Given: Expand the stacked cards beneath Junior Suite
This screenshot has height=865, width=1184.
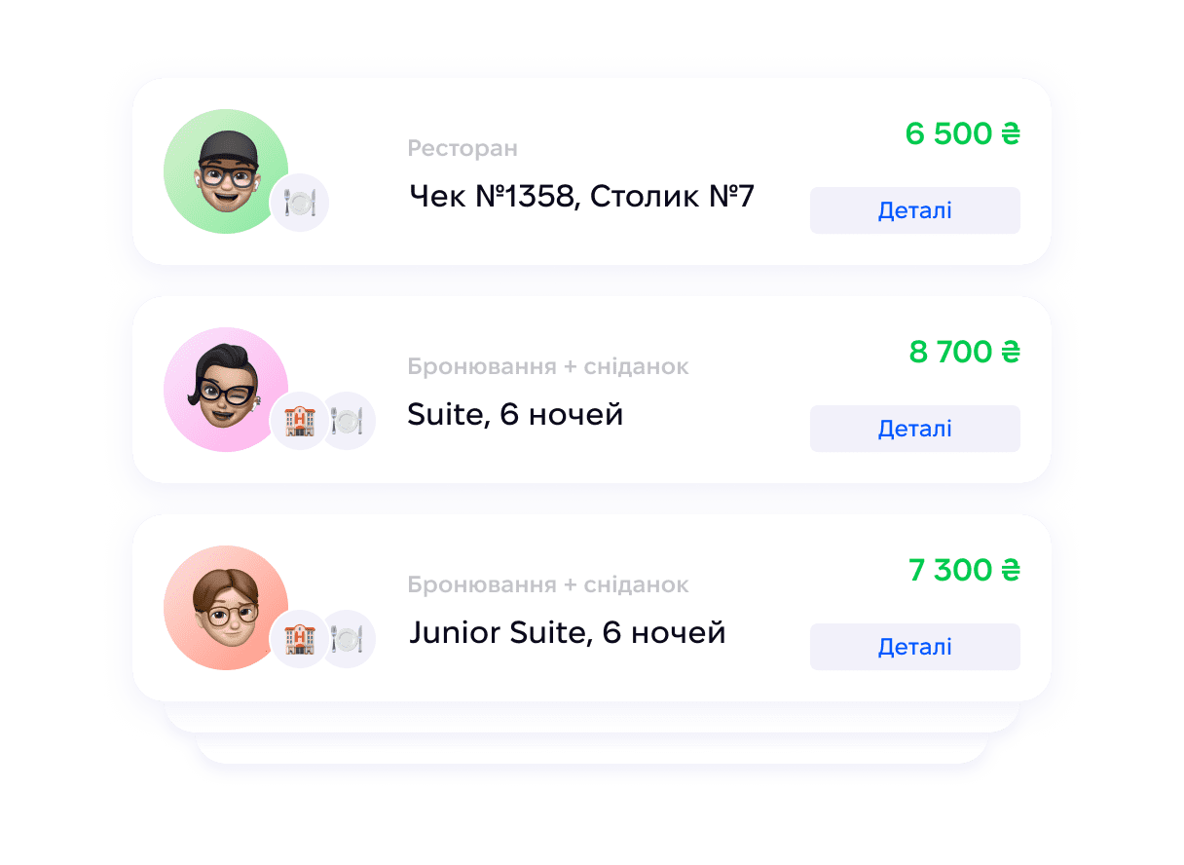Looking at the screenshot, I should 592,733.
